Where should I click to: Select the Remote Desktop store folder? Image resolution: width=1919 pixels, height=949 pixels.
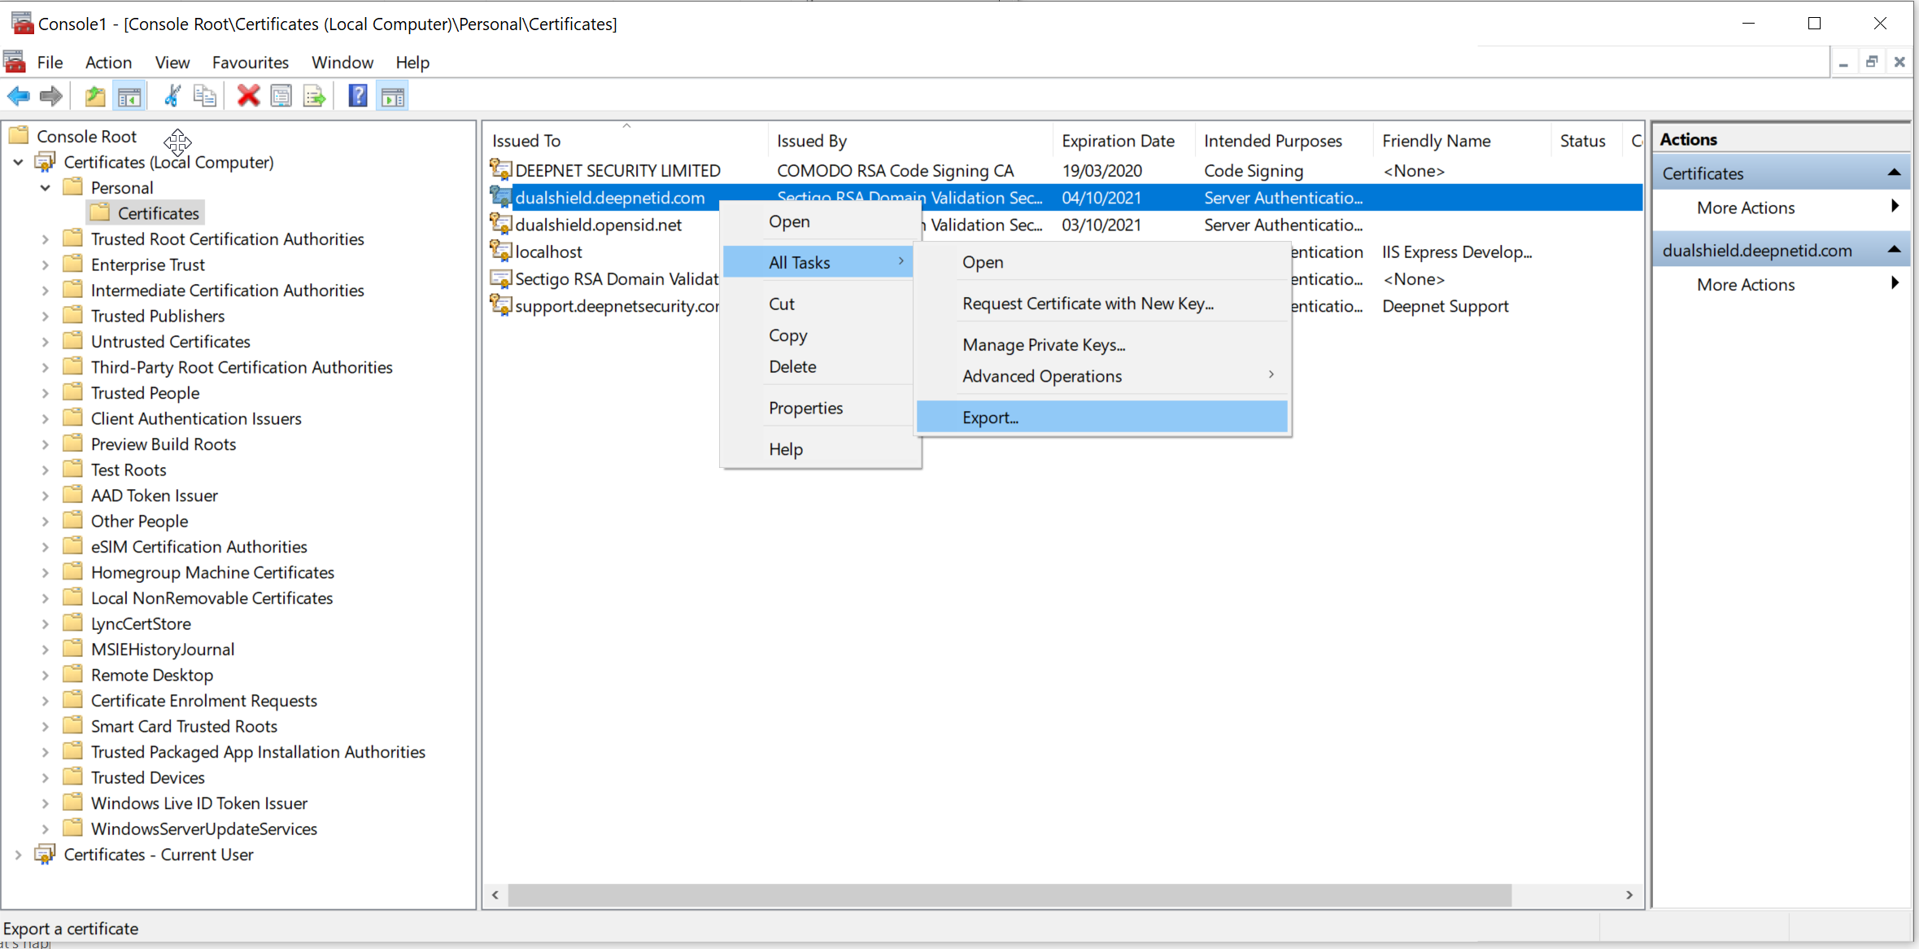[x=151, y=675]
